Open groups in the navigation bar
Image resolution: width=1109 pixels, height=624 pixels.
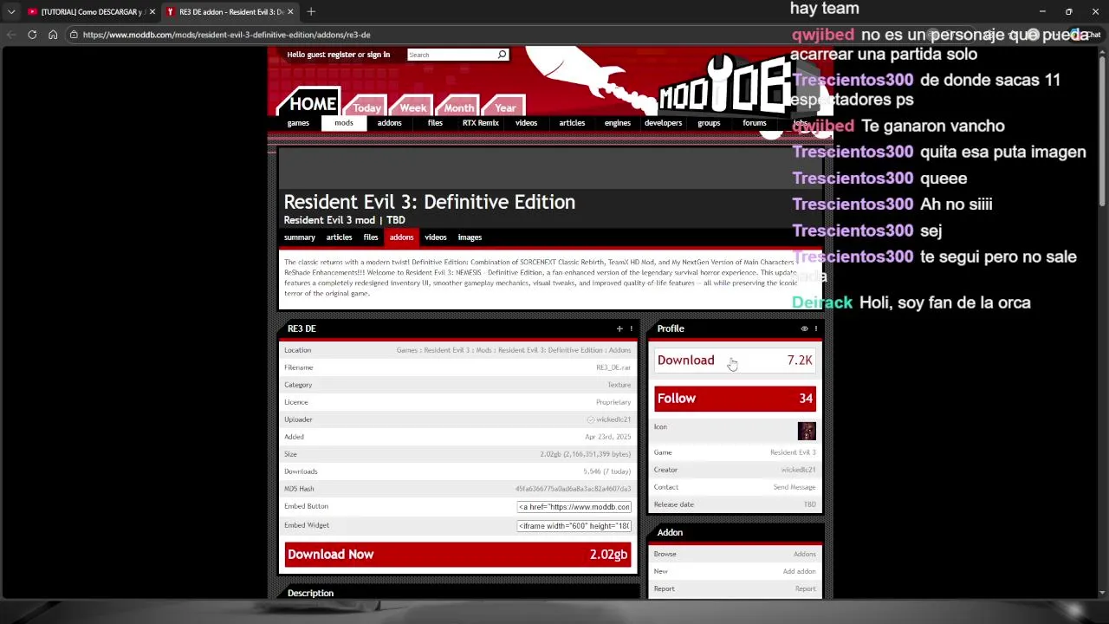[709, 123]
